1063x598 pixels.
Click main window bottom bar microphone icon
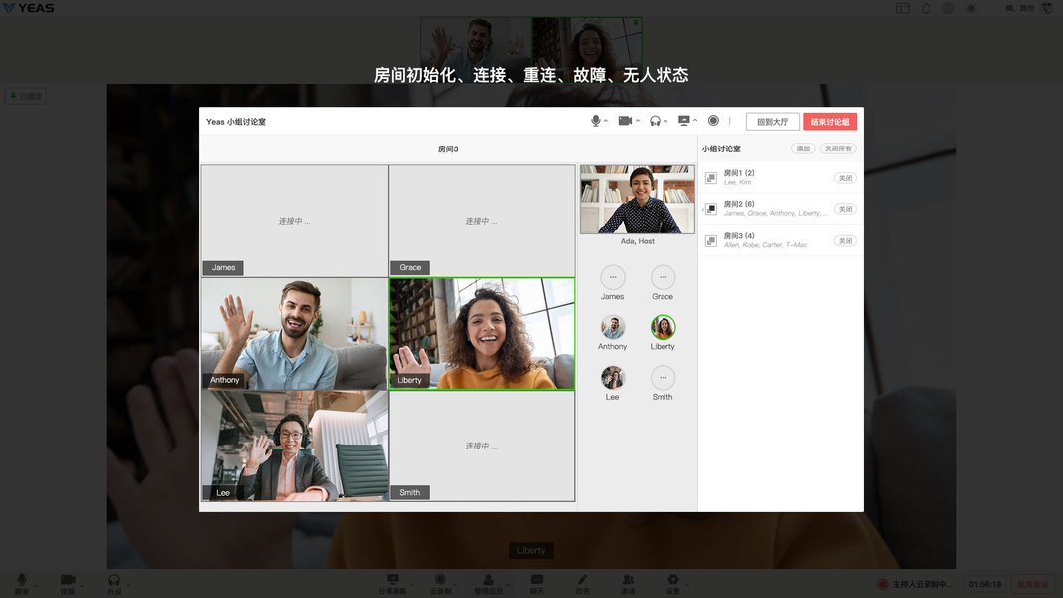coord(22,580)
